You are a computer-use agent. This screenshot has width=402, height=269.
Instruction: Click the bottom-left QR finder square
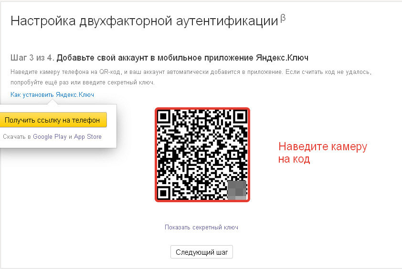[163, 193]
